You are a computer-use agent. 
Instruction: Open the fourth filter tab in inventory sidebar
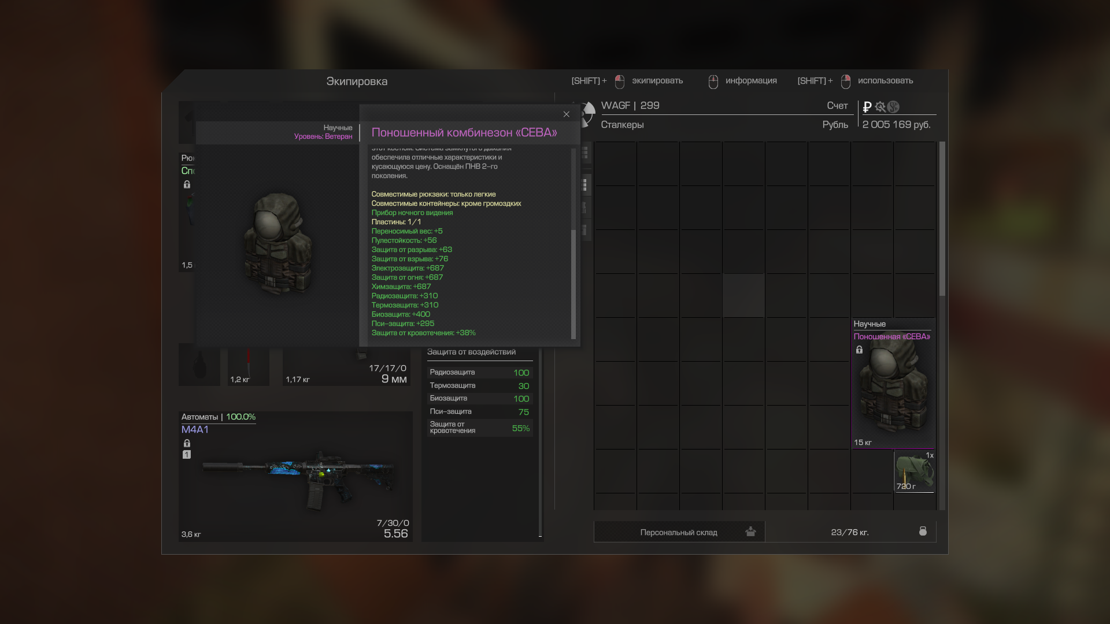585,230
